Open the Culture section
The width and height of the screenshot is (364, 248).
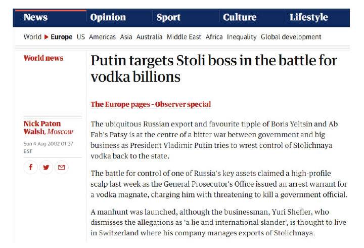coord(240,17)
